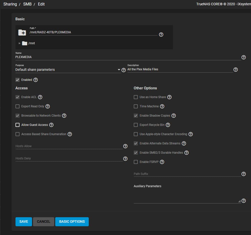Save the SMB share settings
This screenshot has height=235, width=251.
24,222
